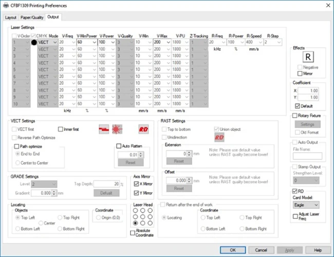
Task: Click the OK button
Action: click(x=233, y=250)
